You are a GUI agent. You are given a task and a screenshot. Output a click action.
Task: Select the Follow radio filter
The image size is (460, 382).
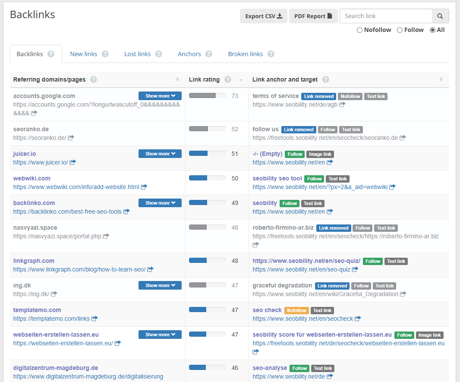click(x=400, y=30)
